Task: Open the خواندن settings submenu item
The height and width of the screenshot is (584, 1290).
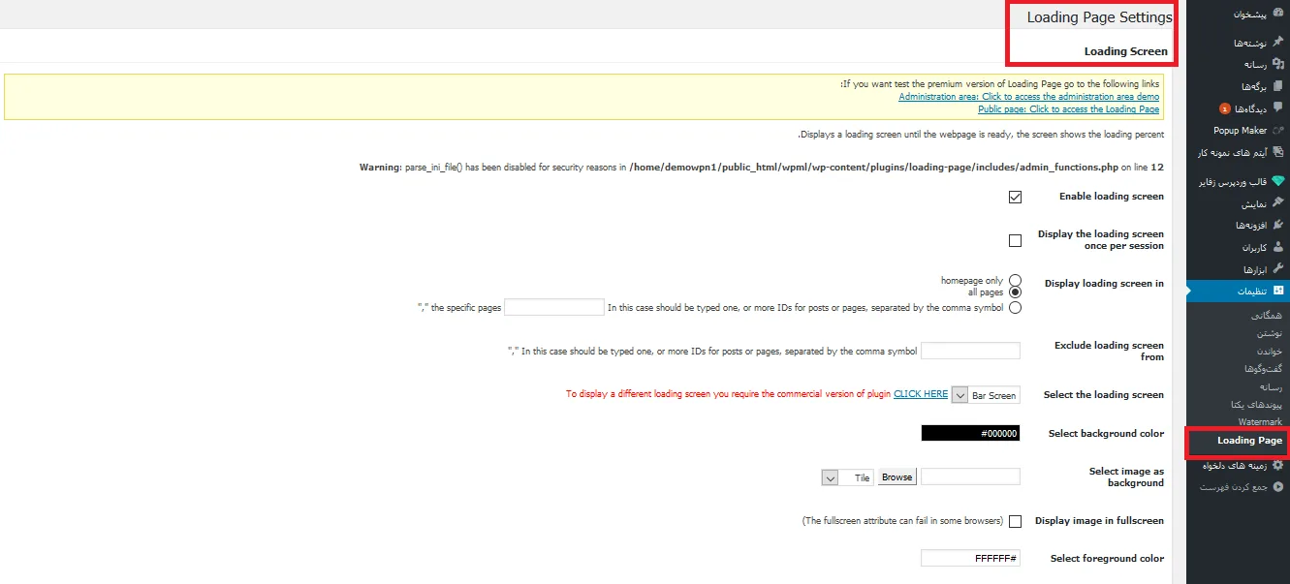Action: (x=1269, y=351)
